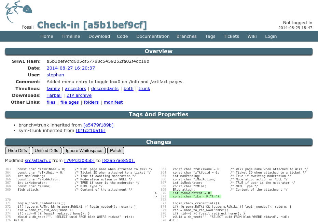This screenshot has width=318, height=222.
Task: Click the comment text about ln=0 toggle
Action: click(x=115, y=82)
